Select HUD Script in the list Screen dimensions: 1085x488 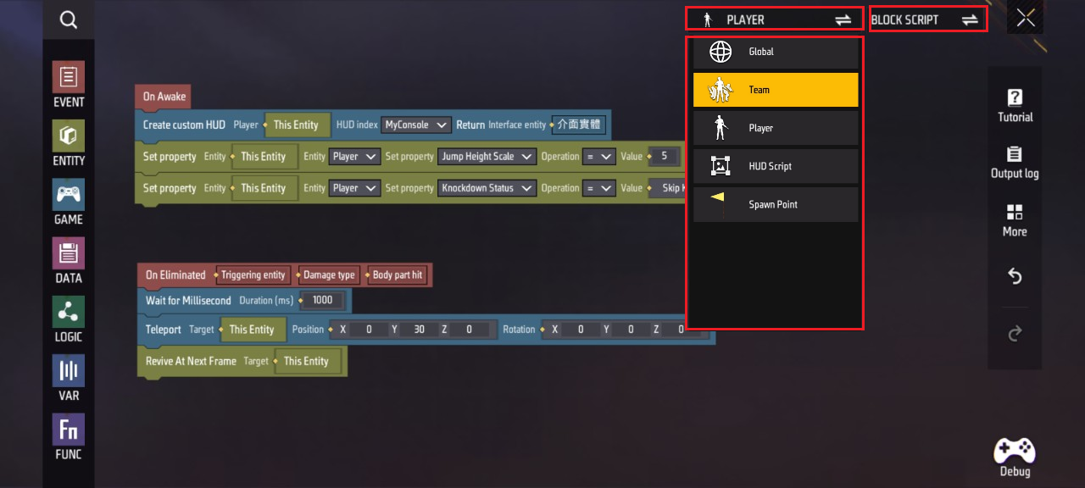(776, 166)
